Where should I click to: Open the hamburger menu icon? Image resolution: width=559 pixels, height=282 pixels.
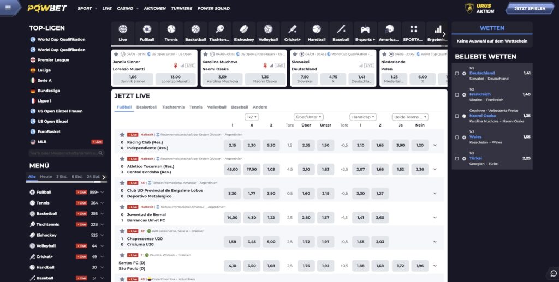tap(8, 8)
